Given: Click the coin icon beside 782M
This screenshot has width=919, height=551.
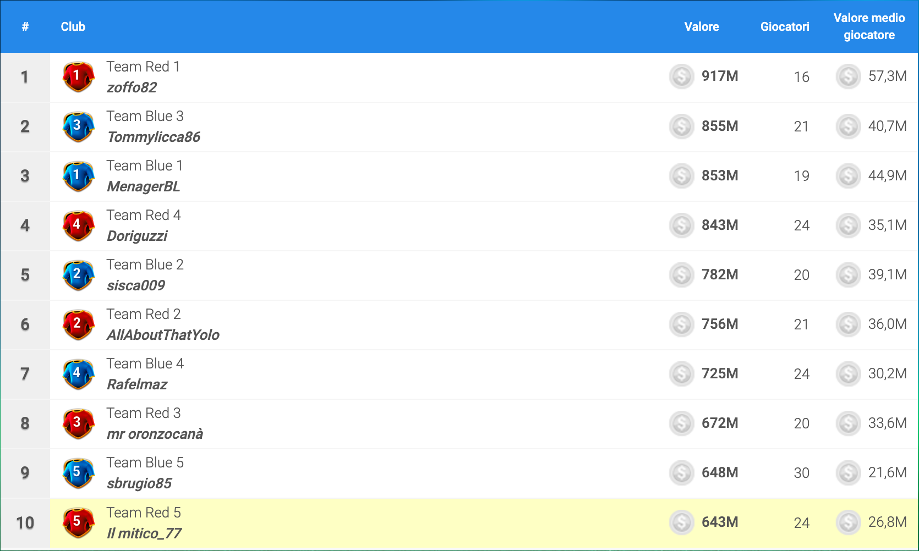Looking at the screenshot, I should [x=681, y=274].
